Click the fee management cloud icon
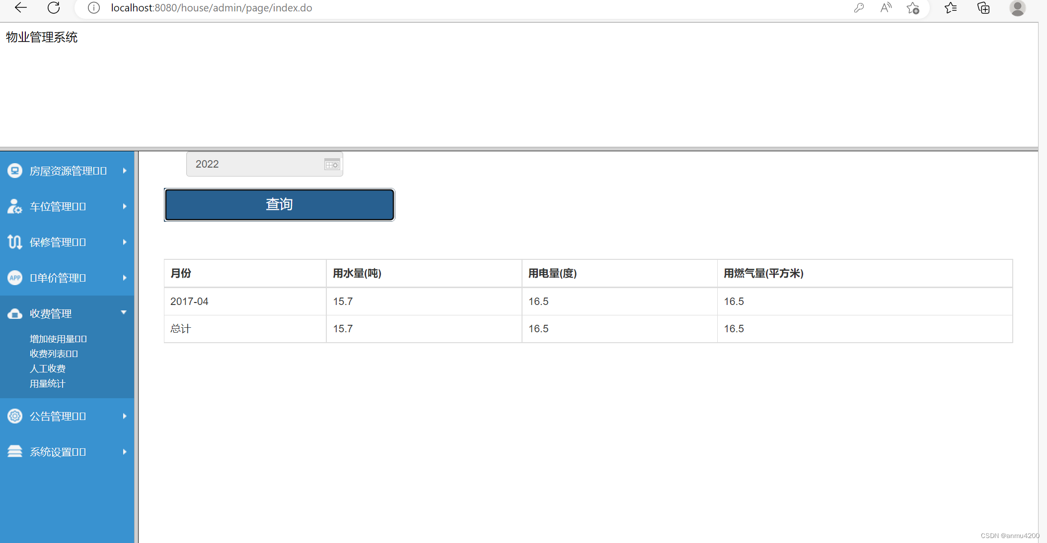 [x=15, y=313]
